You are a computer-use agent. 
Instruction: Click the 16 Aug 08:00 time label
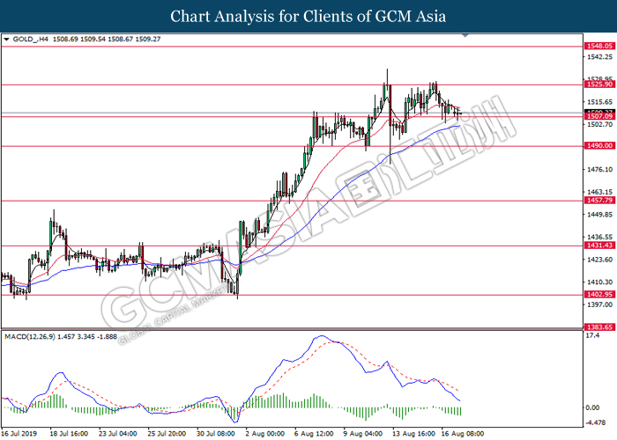click(x=463, y=434)
